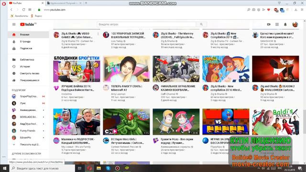This screenshot has width=306, height=172.
Task: Open the casino robbery video thumbnail
Action: (x=176, y=69)
